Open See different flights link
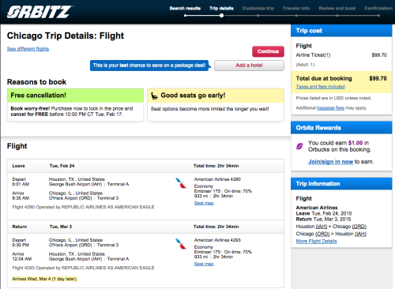Viewport: 395px width, 289px height. pyautogui.click(x=28, y=49)
